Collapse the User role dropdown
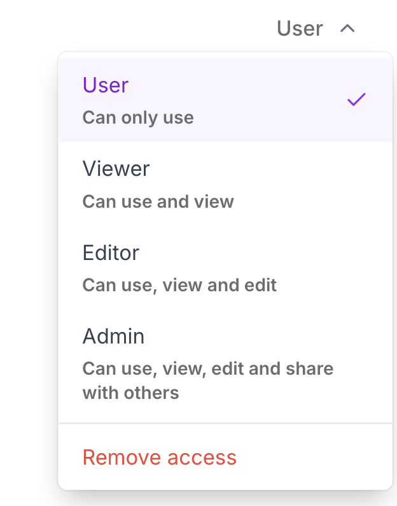The width and height of the screenshot is (397, 506). (x=316, y=29)
